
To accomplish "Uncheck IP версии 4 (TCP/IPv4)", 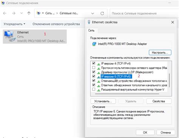I will click(x=94, y=63).
